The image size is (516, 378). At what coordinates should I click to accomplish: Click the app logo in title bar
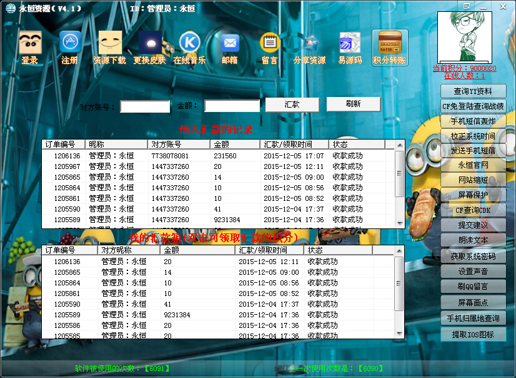click(11, 8)
